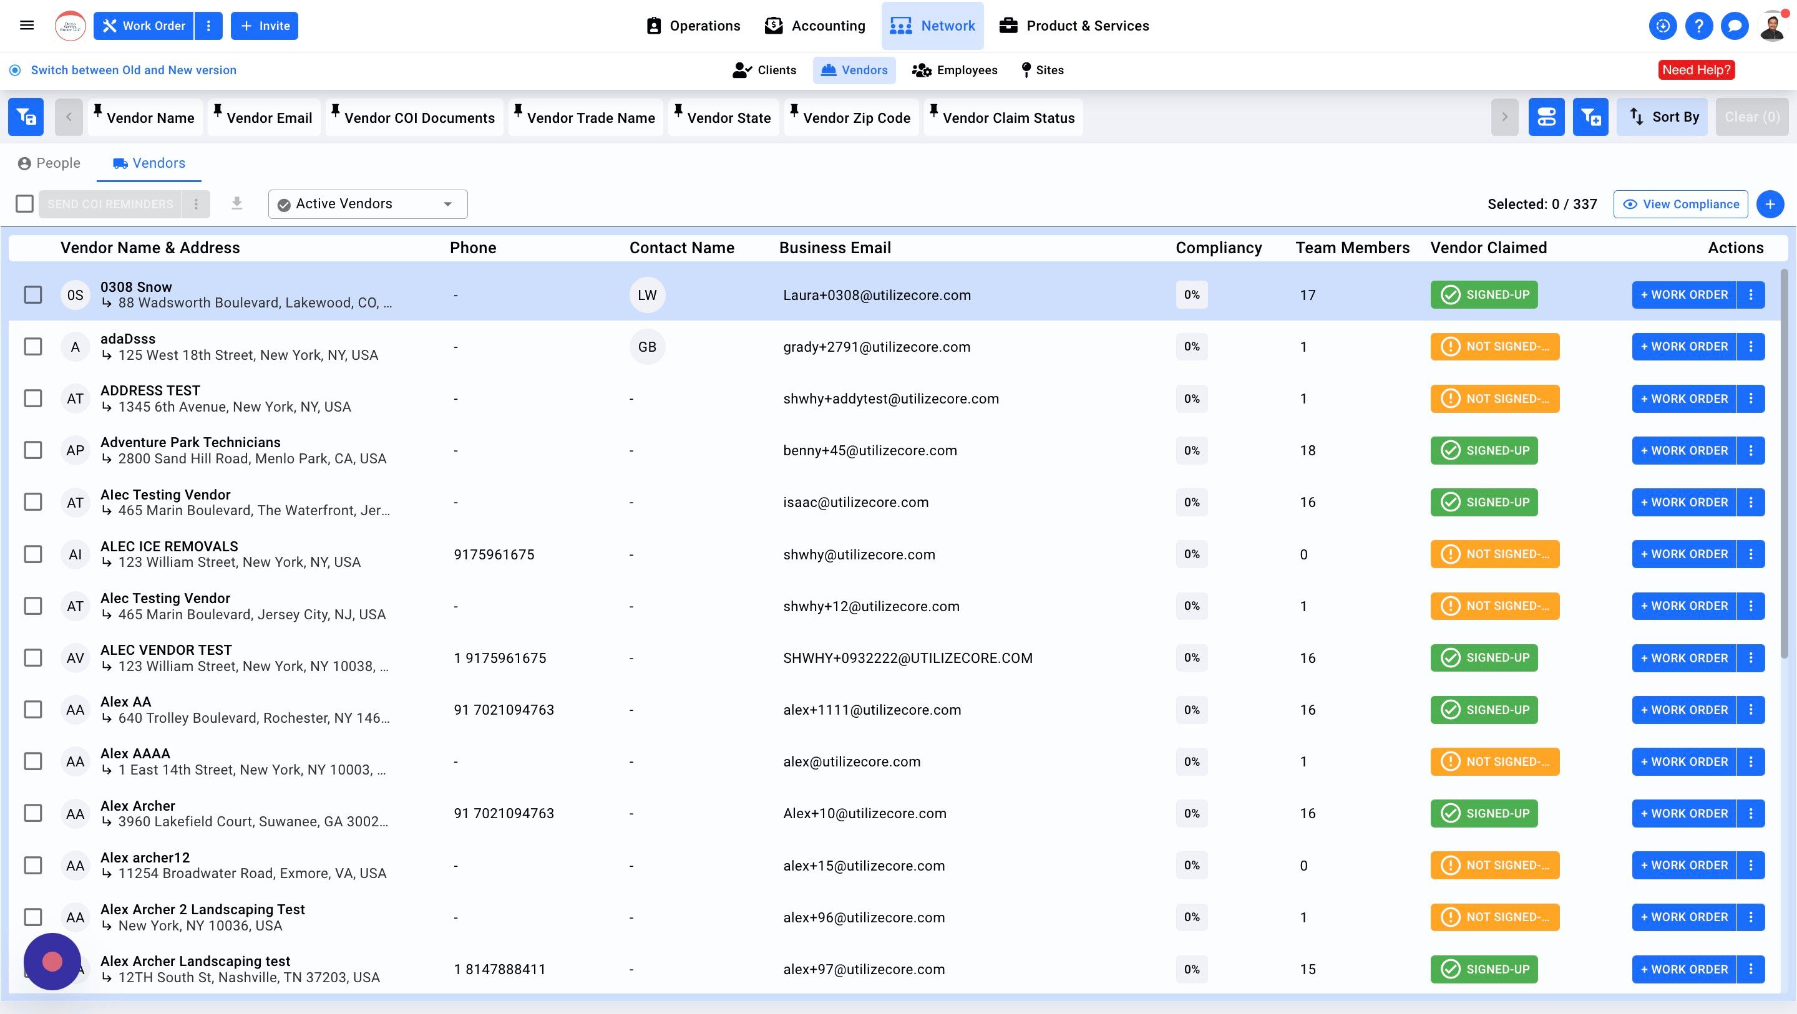Open the hamburger menu icon

[26, 26]
